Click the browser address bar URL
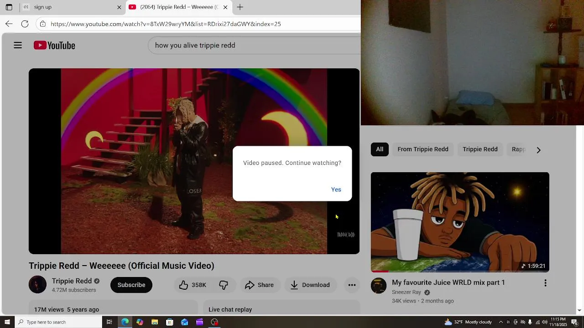 pos(166,24)
